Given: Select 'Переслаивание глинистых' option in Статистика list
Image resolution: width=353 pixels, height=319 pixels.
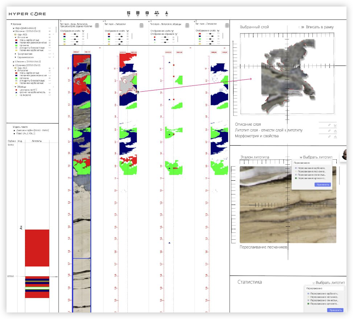Looking at the screenshot, I should (x=323, y=300).
